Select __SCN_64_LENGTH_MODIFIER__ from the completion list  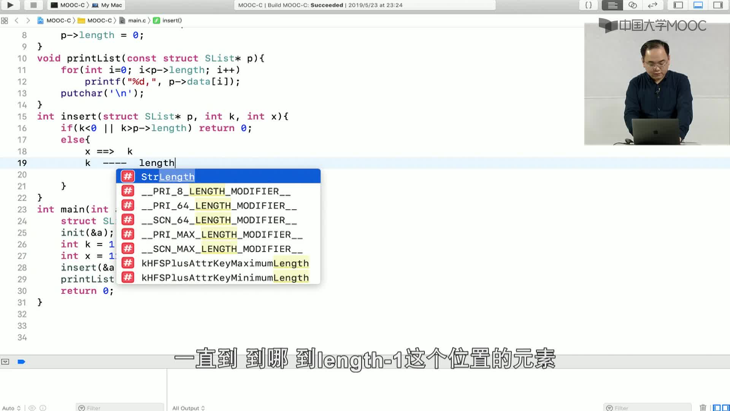click(218, 220)
